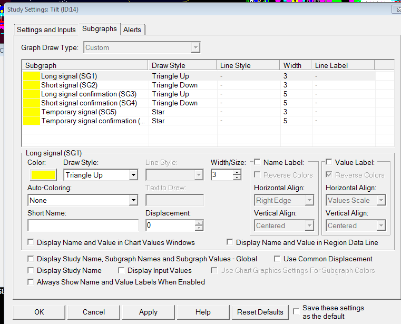Open Name Label Horizontal Align Right Edge dropdown
Viewport: 401px width, 324px height.
(284, 200)
